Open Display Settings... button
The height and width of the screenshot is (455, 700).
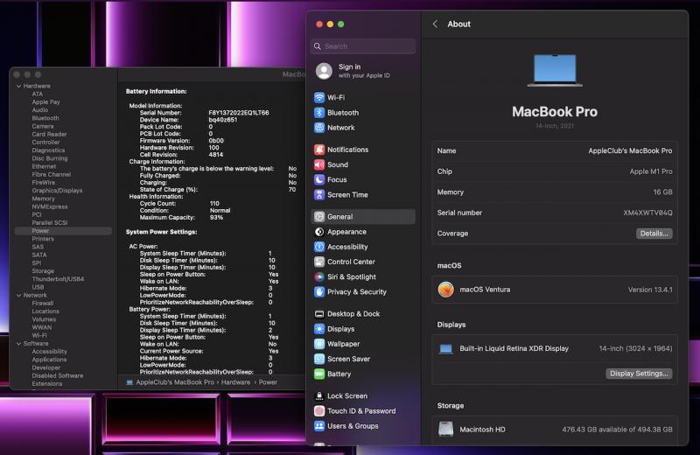click(639, 374)
